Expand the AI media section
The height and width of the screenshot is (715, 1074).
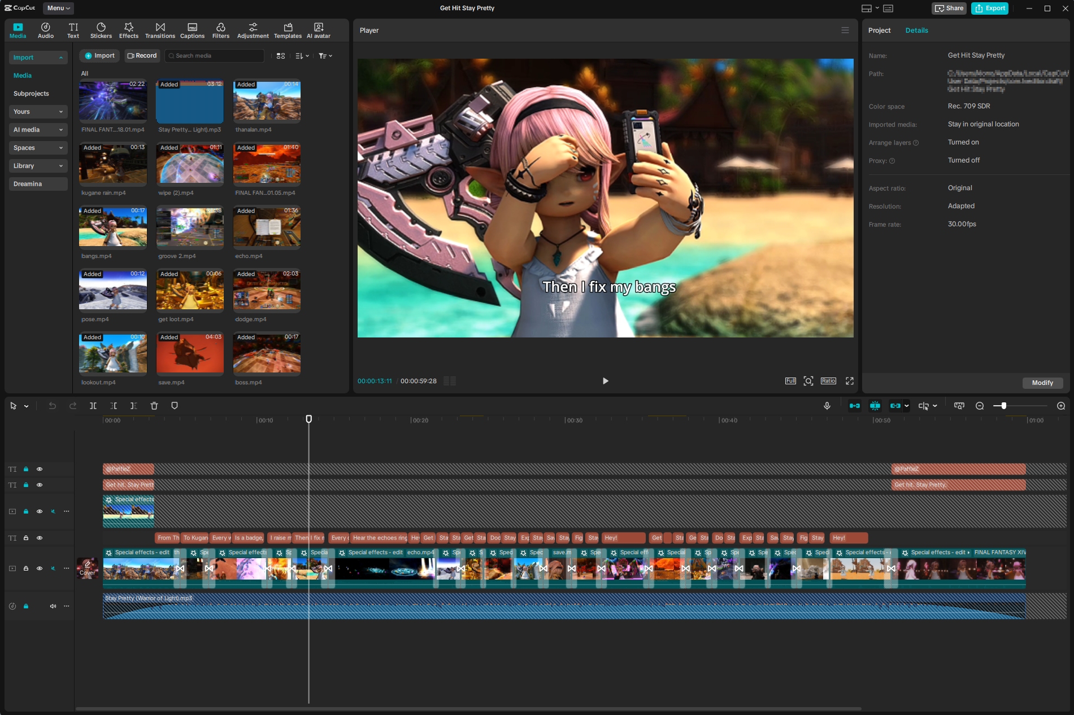[38, 130]
